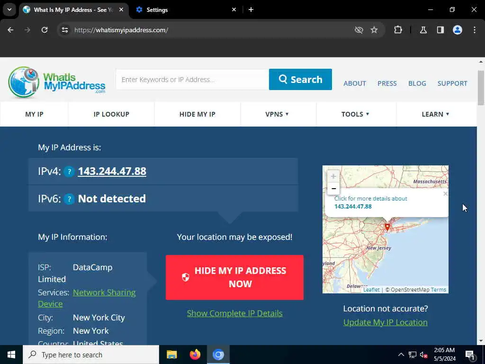Zoom out on the map

[x=333, y=189]
